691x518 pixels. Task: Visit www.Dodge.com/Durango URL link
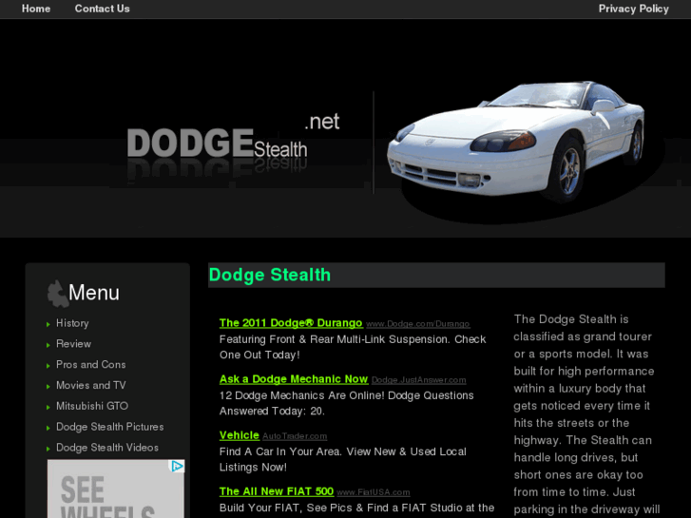coord(418,324)
